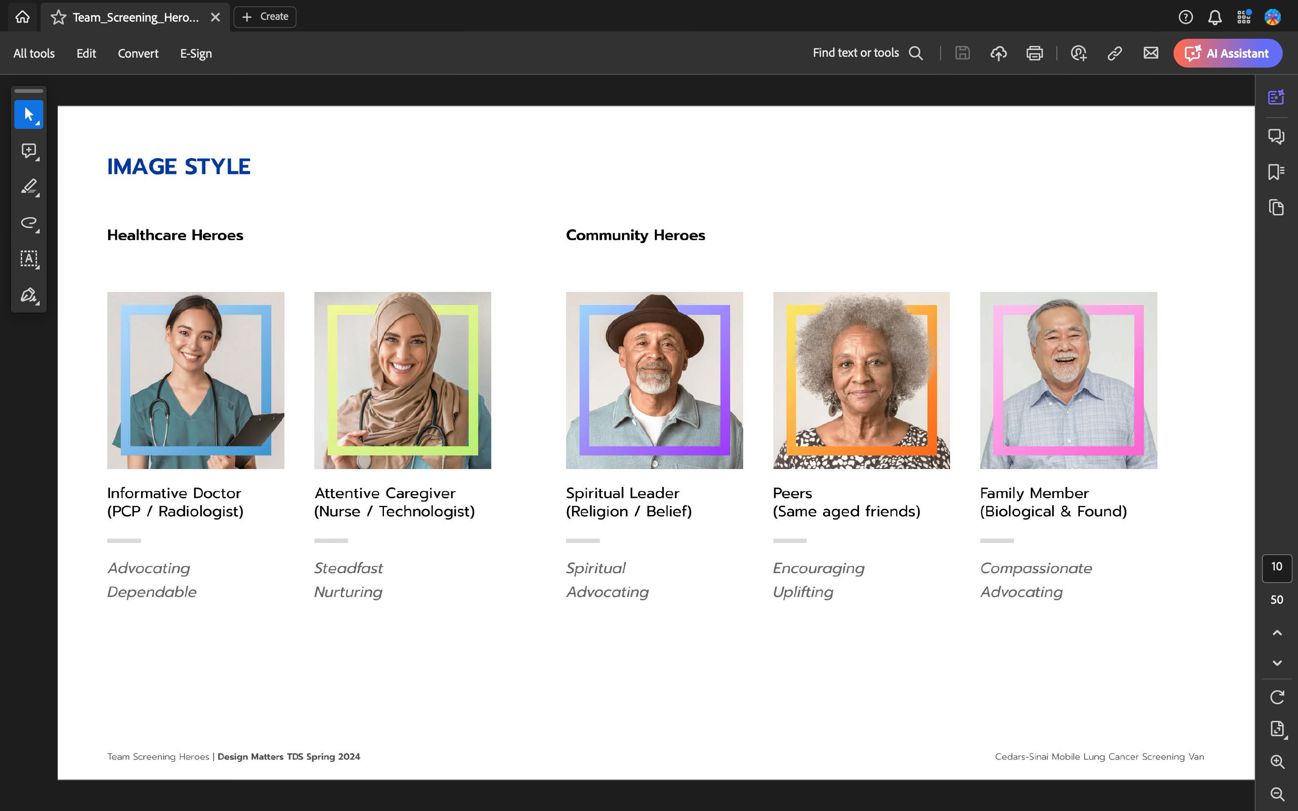Open the add comment tool

28,151
